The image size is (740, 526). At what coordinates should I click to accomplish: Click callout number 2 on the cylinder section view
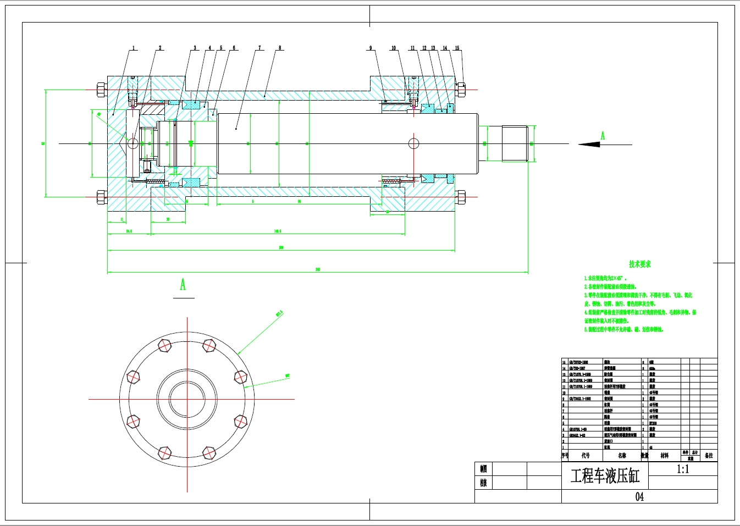[161, 48]
